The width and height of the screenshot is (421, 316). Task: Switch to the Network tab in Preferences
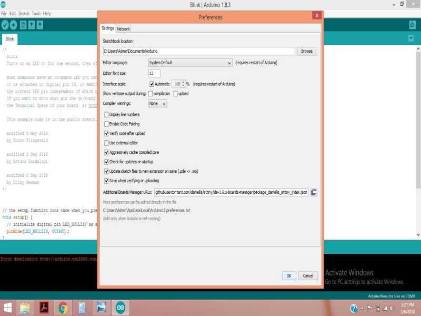pos(123,29)
